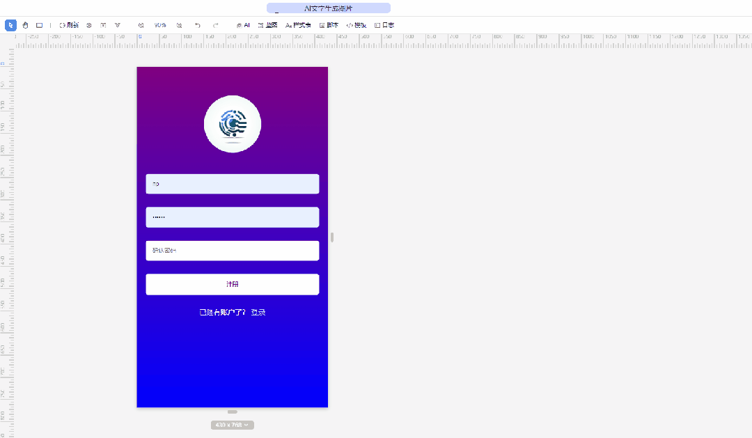Click the username input field
Viewport: 752px width, 438px height.
233,184
